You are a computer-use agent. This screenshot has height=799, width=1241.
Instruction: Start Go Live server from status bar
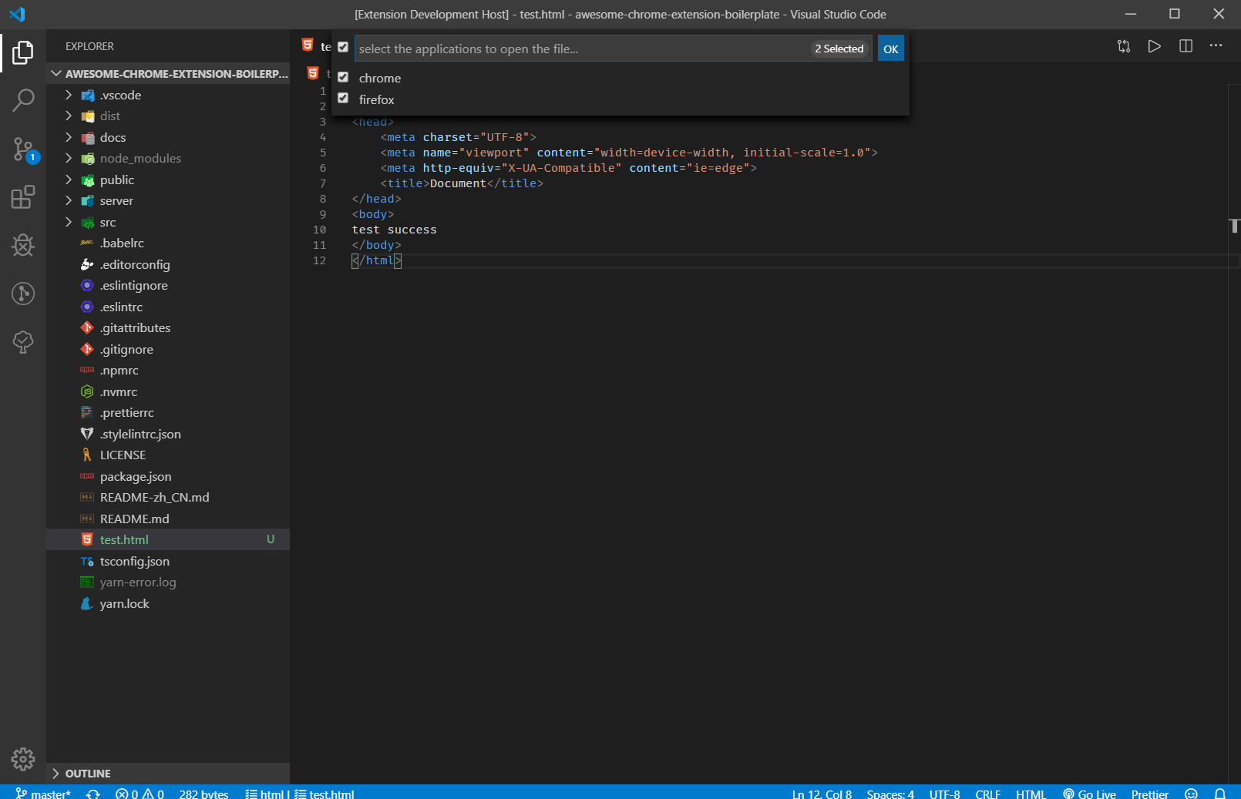click(x=1089, y=794)
